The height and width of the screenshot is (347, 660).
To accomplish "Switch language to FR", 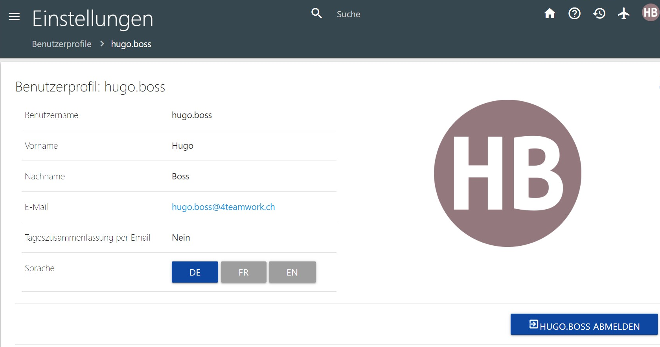I will coord(244,272).
